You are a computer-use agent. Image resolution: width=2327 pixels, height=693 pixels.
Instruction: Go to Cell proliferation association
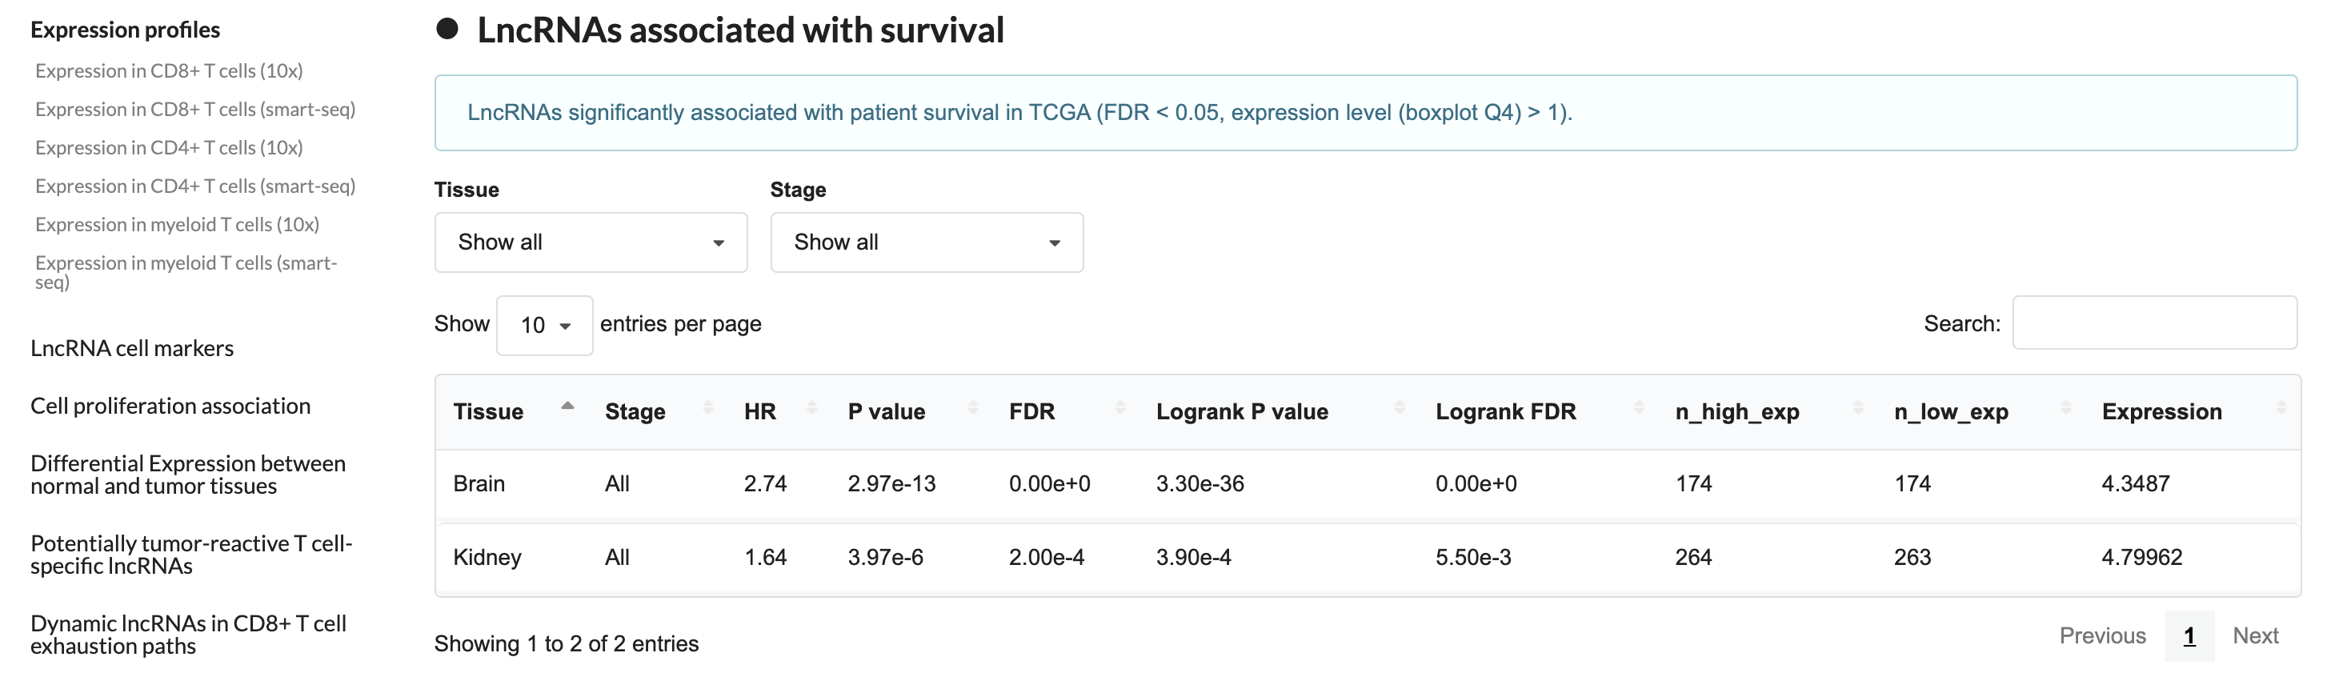[x=170, y=407]
